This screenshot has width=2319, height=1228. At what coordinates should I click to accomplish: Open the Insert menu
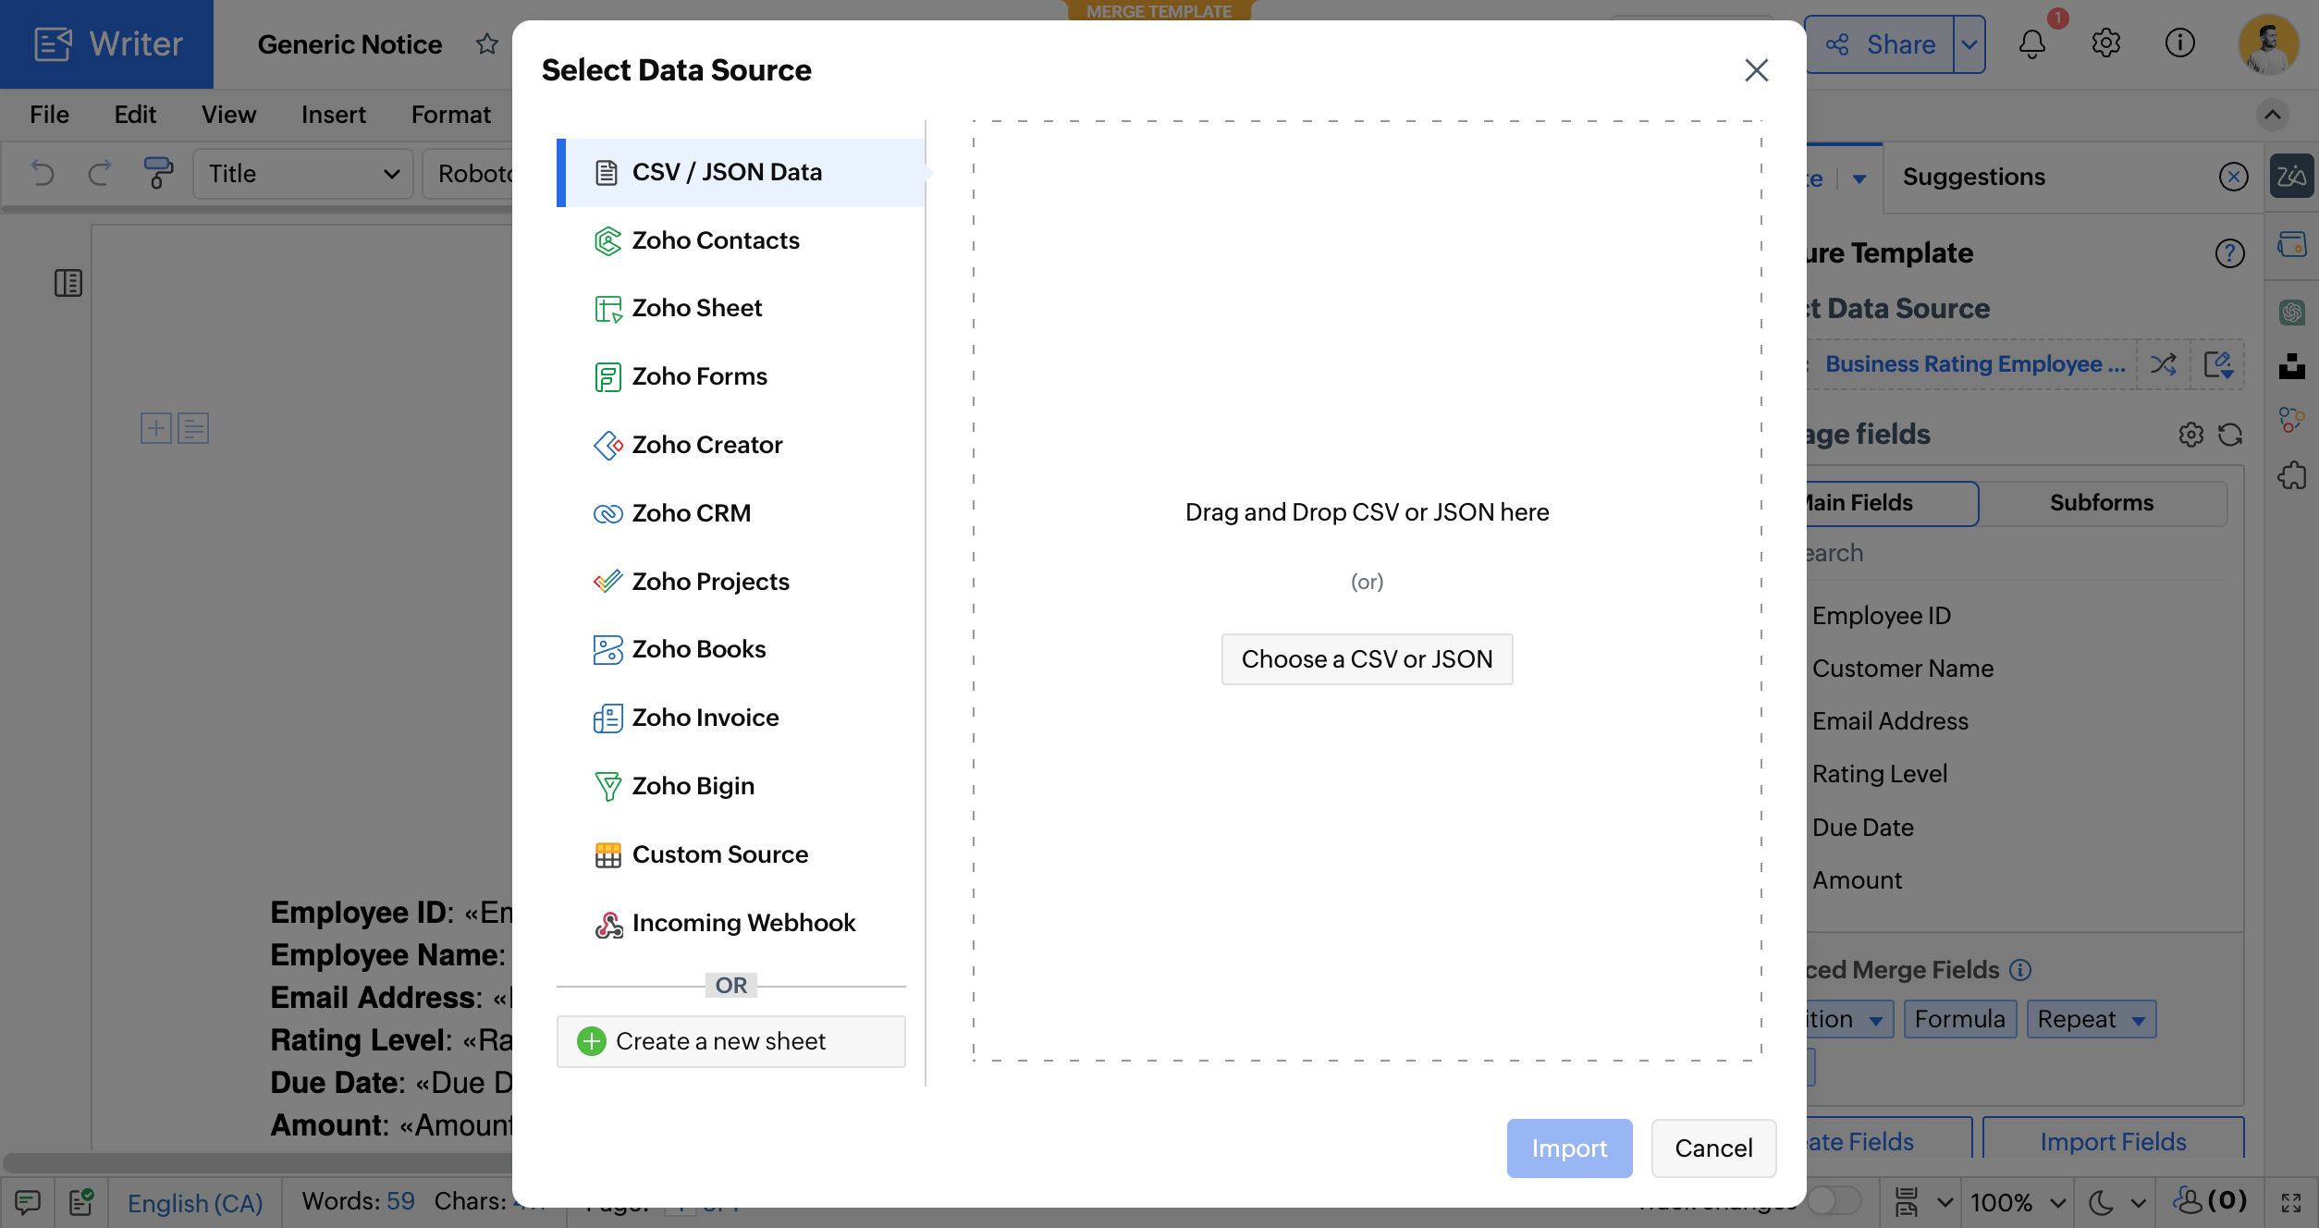[333, 115]
